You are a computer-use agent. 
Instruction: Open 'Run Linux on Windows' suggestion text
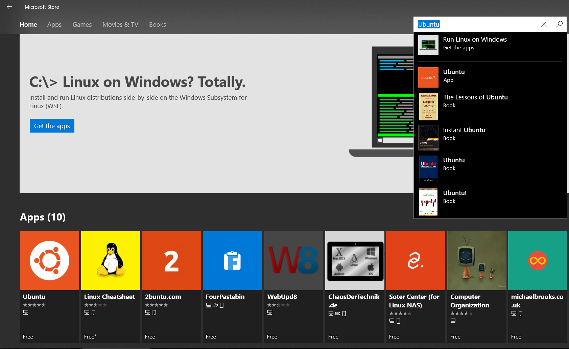tap(475, 40)
